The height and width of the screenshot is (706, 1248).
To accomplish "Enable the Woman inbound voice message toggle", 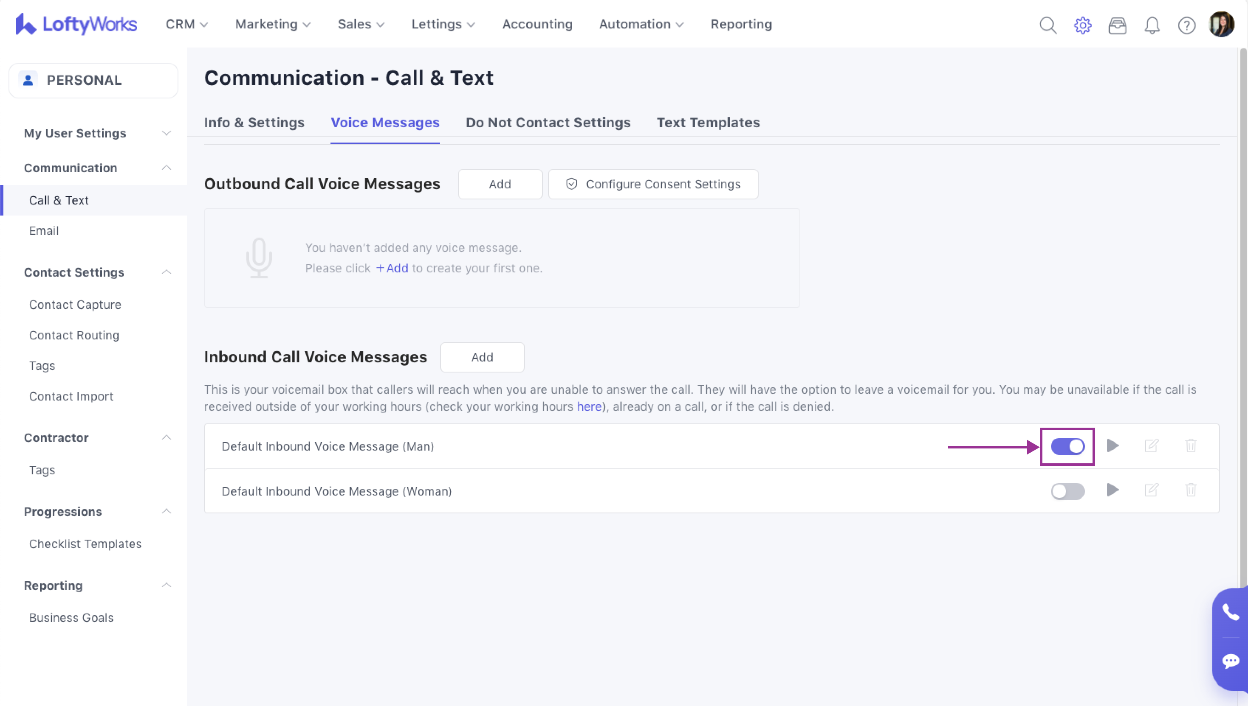I will point(1067,491).
